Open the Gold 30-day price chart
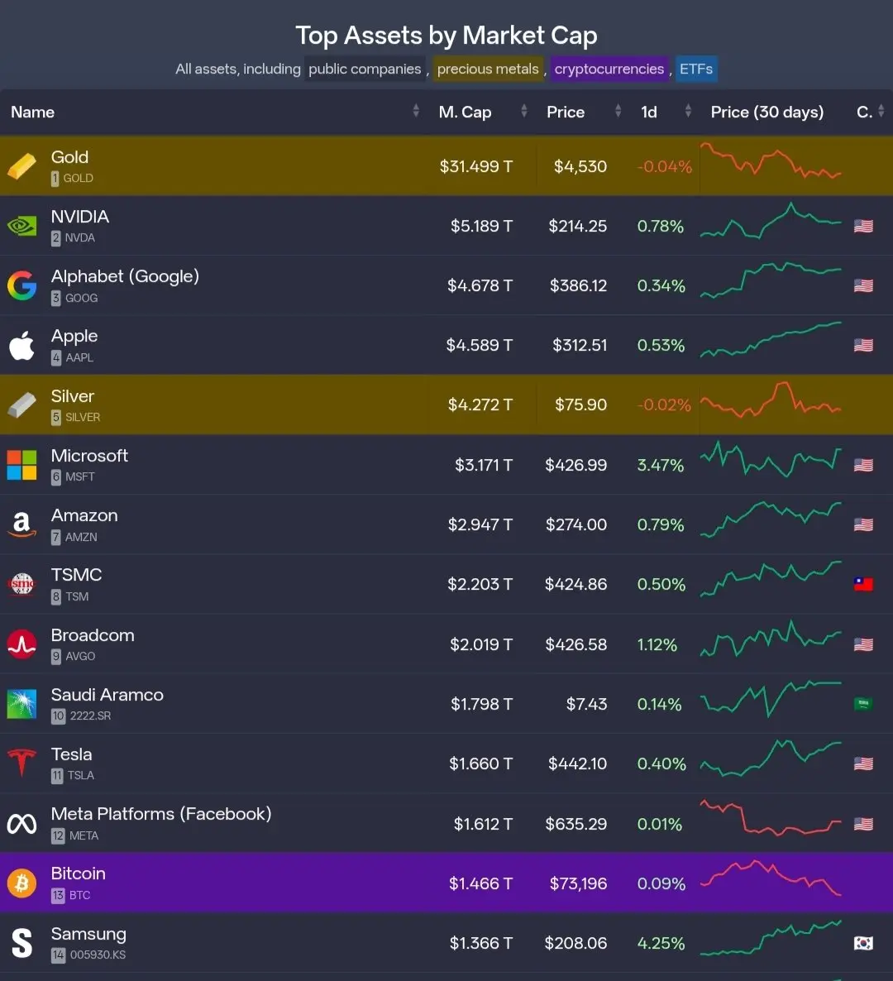Viewport: 893px width, 981px height. tap(771, 160)
